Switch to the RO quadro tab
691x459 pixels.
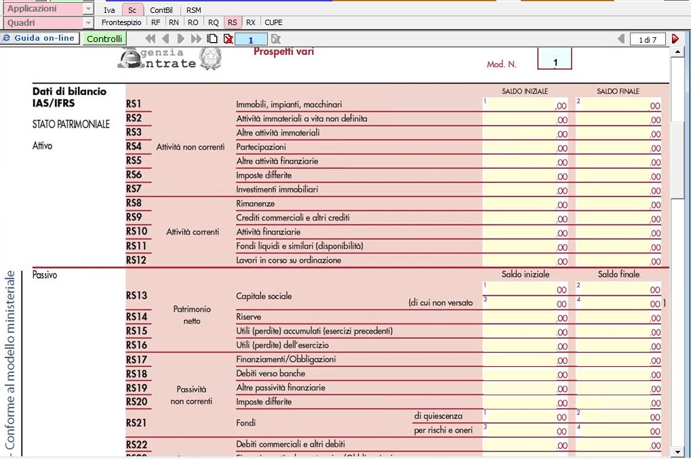(x=193, y=22)
